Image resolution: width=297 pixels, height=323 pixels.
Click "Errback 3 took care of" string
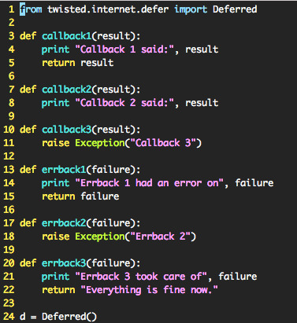[141, 277]
